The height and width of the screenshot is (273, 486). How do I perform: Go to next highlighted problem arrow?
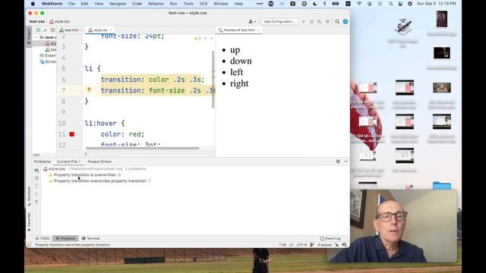click(211, 38)
